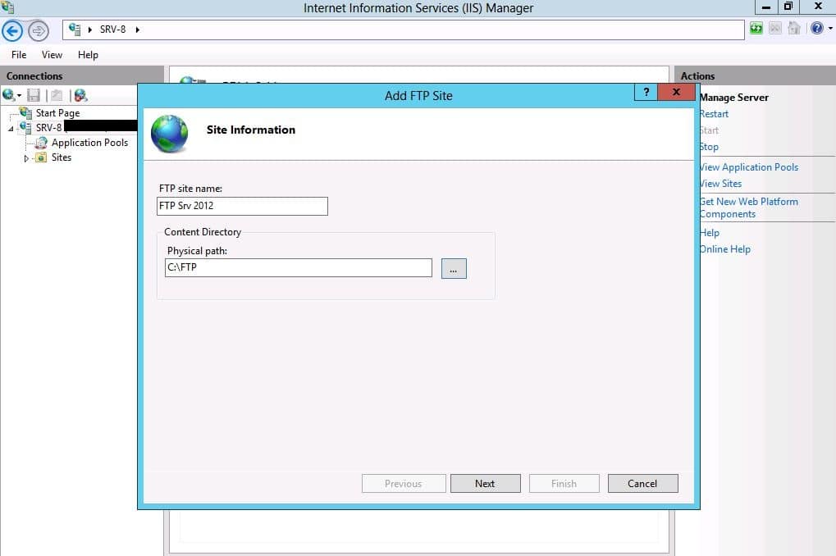836x556 pixels.
Task: Expand the breadcrumb arrow after SRV-8
Action: (x=138, y=30)
